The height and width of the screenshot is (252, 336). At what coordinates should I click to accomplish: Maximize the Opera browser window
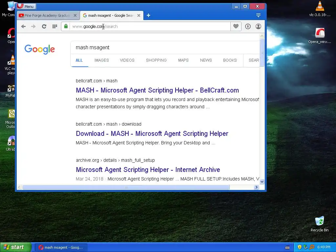click(x=245, y=7)
